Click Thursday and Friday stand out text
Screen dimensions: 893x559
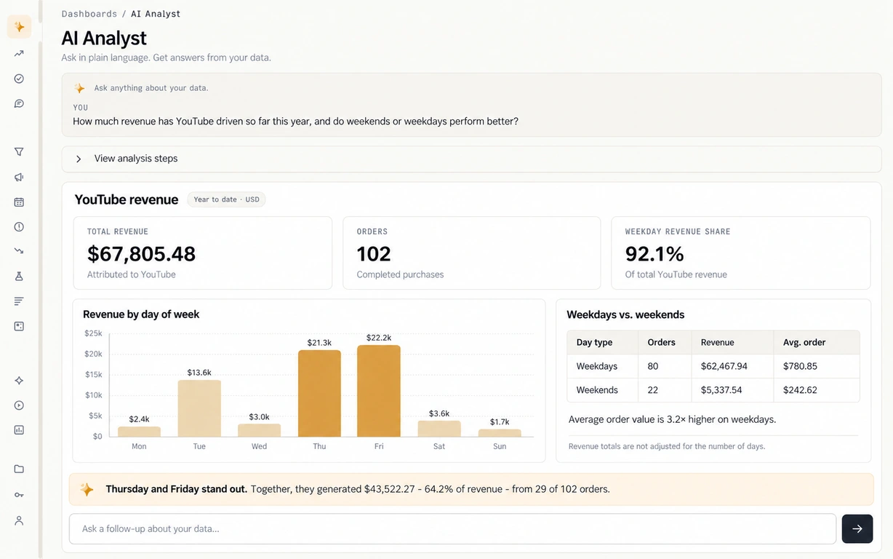tap(177, 489)
